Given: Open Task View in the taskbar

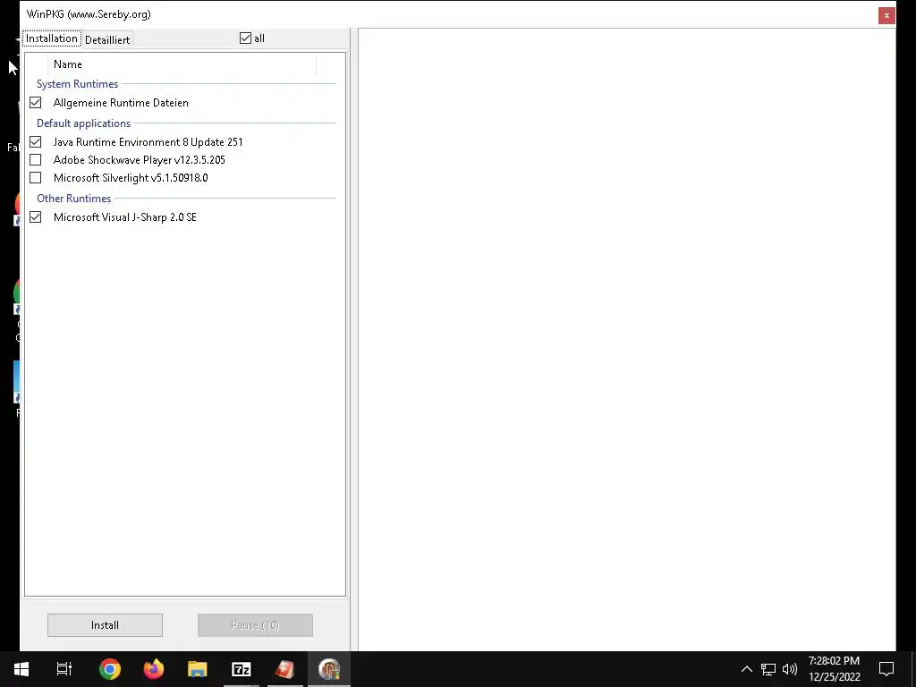Looking at the screenshot, I should click(64, 669).
